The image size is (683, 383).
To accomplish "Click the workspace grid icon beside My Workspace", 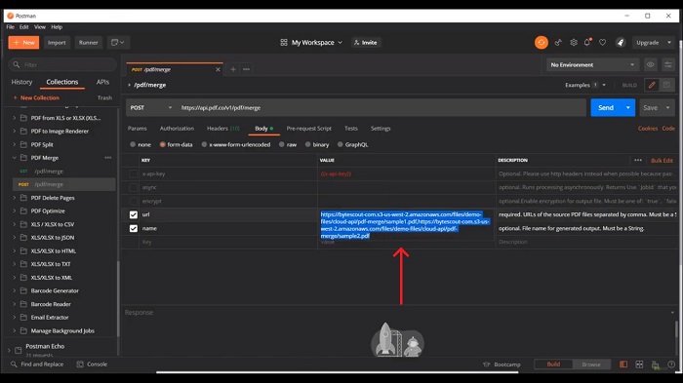I will pyautogui.click(x=284, y=43).
